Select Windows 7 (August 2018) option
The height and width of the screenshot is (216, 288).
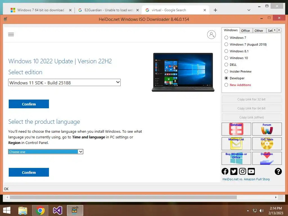pos(245,44)
